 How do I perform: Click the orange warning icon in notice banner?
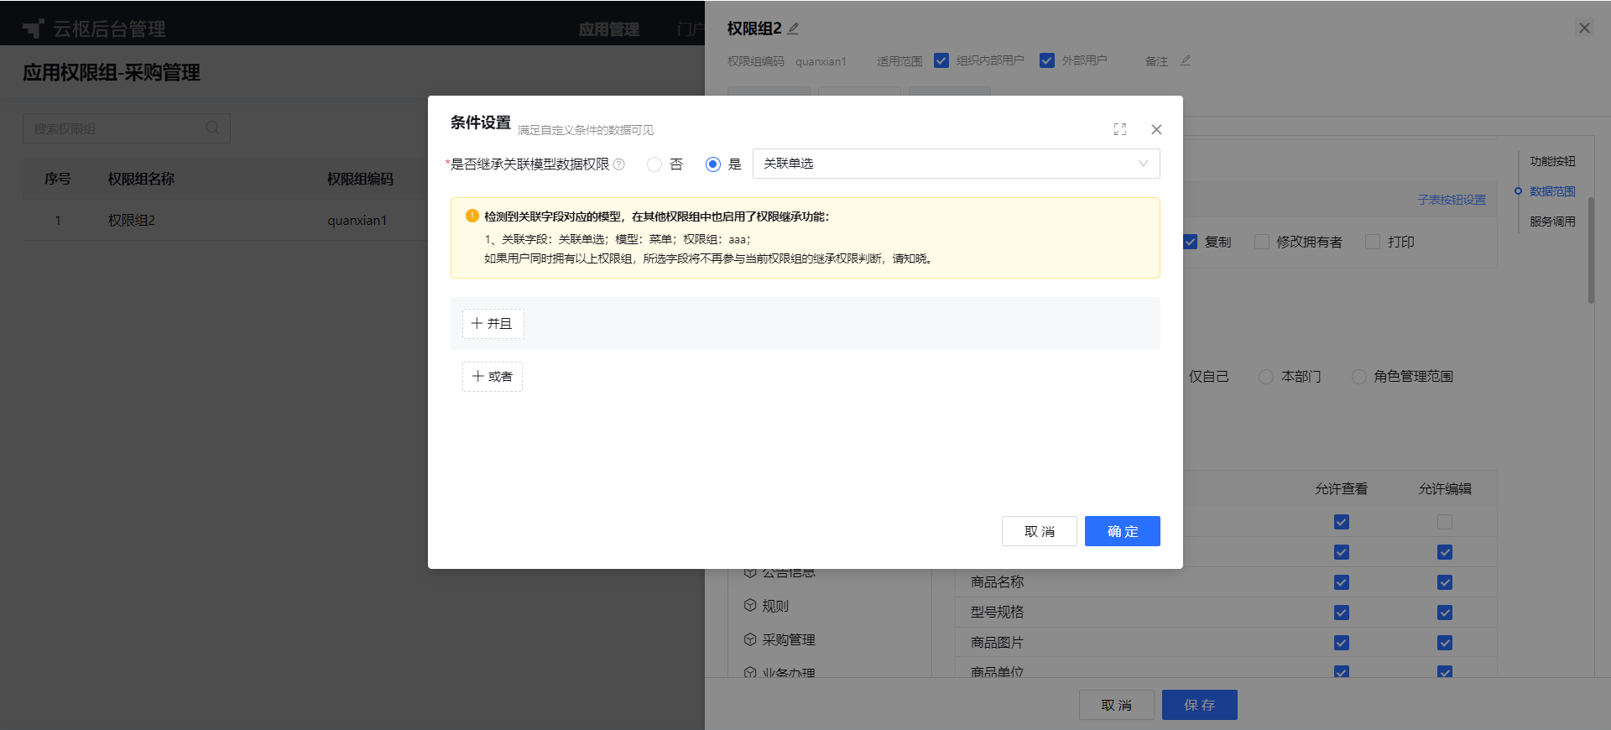click(472, 216)
